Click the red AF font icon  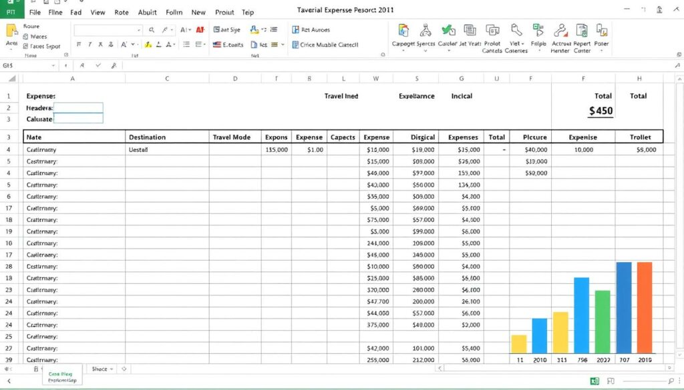click(200, 29)
